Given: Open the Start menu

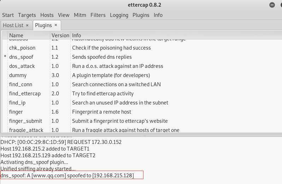Looking at the screenshot, I should point(8,15).
